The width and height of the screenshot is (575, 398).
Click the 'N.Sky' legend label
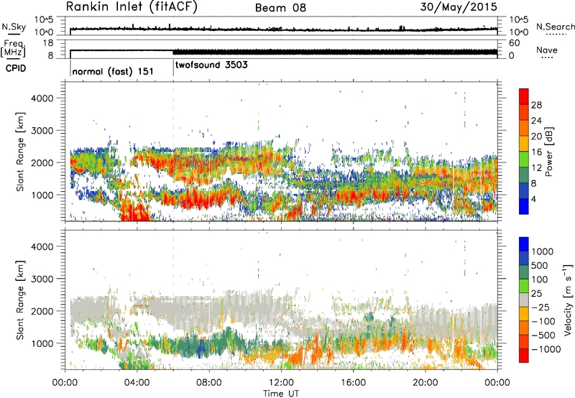click(x=14, y=27)
